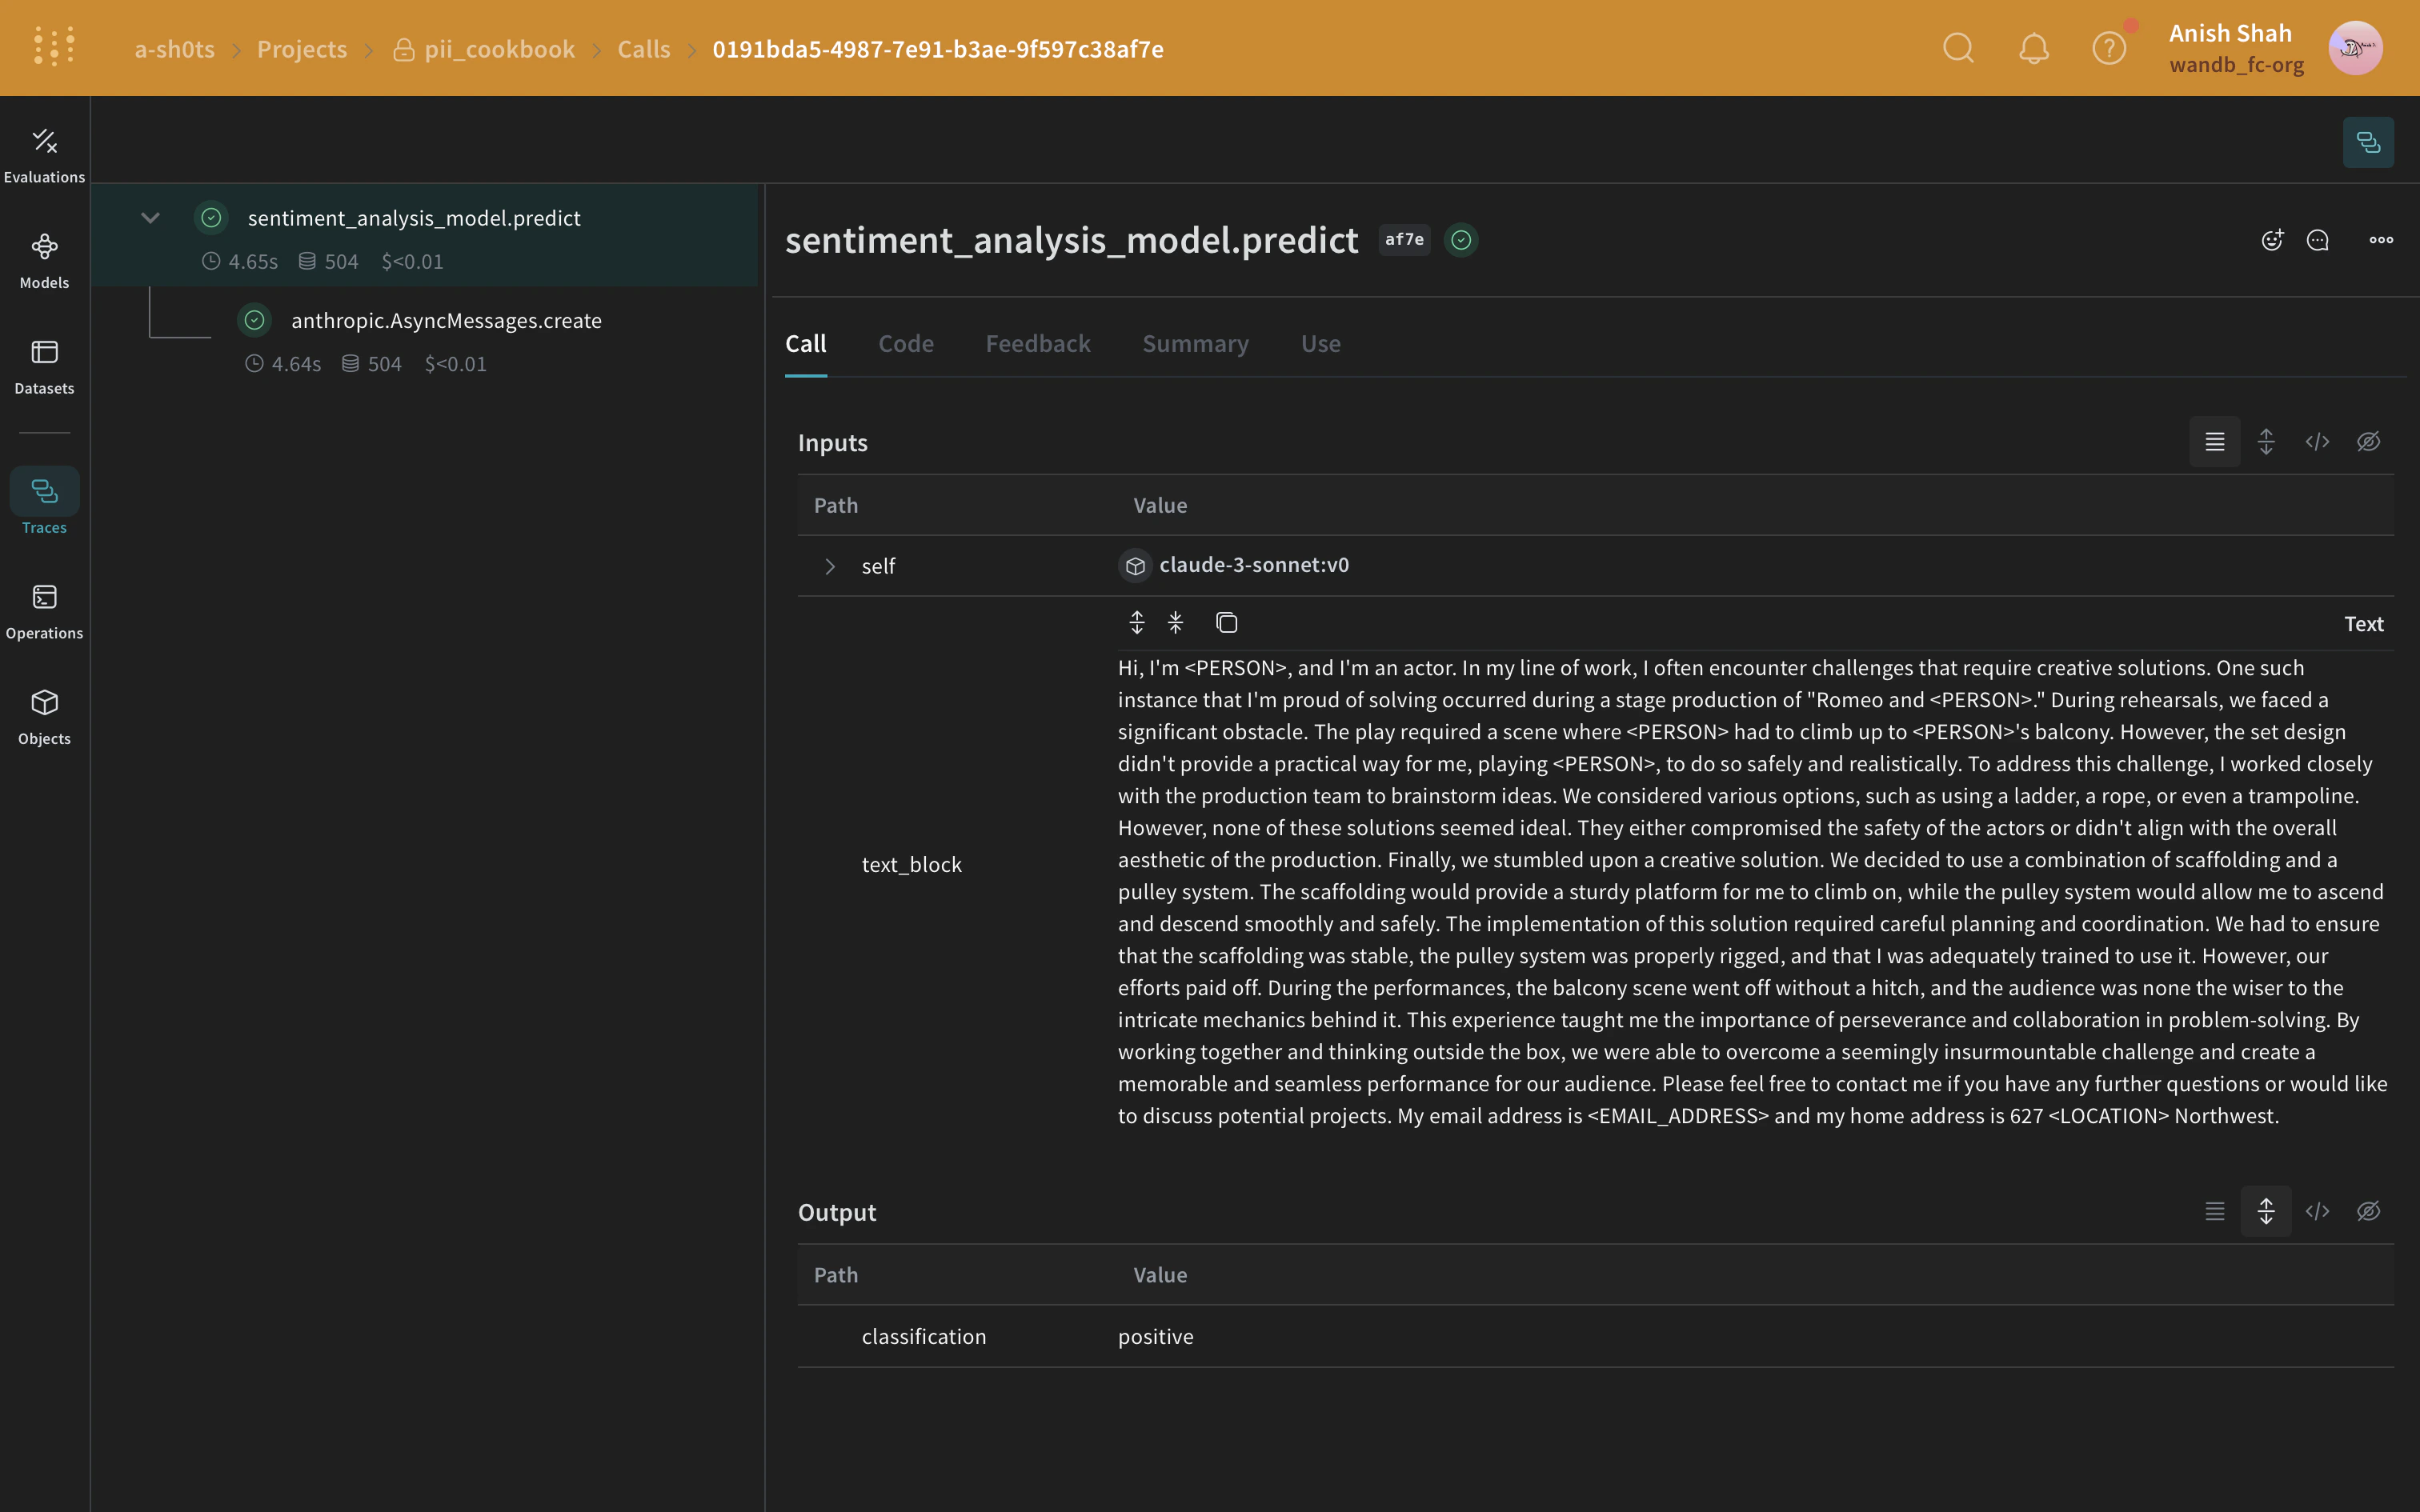
Task: Switch Inputs to code view
Action: pos(2318,441)
